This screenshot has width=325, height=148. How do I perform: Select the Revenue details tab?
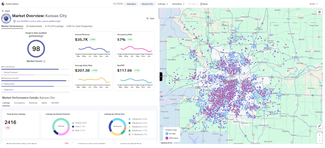[x=33, y=103]
